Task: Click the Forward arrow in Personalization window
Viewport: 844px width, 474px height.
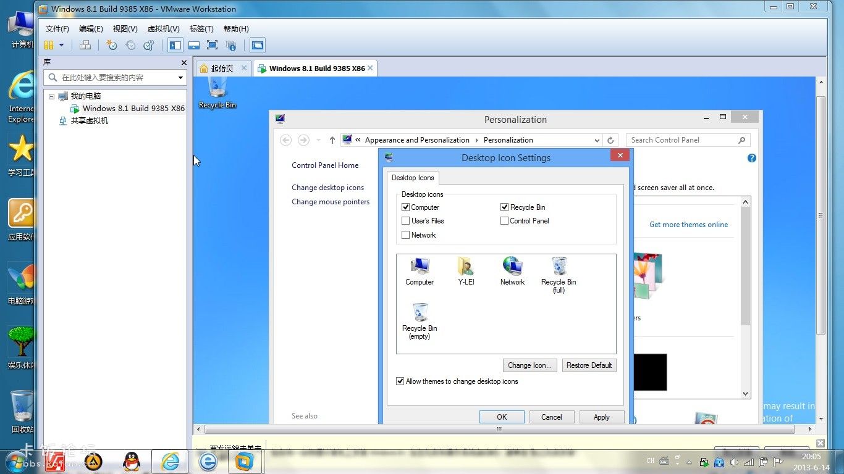Action: [303, 140]
